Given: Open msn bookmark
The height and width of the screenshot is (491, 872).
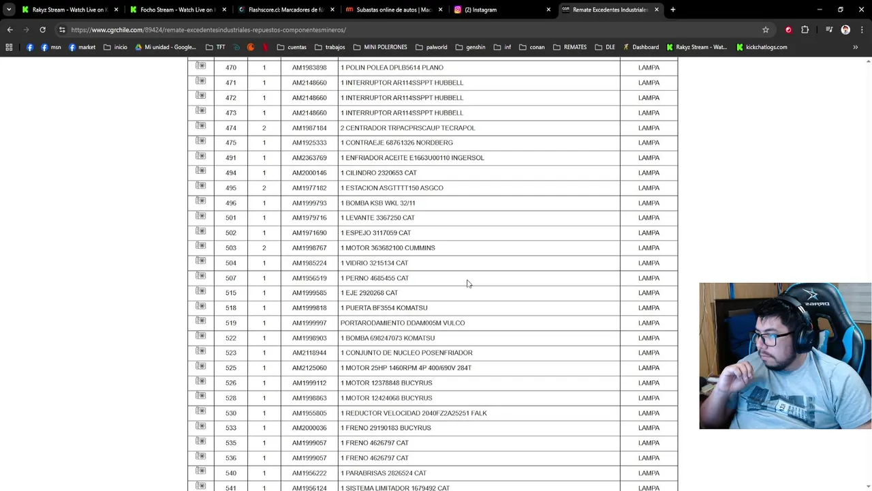Looking at the screenshot, I should click(50, 47).
